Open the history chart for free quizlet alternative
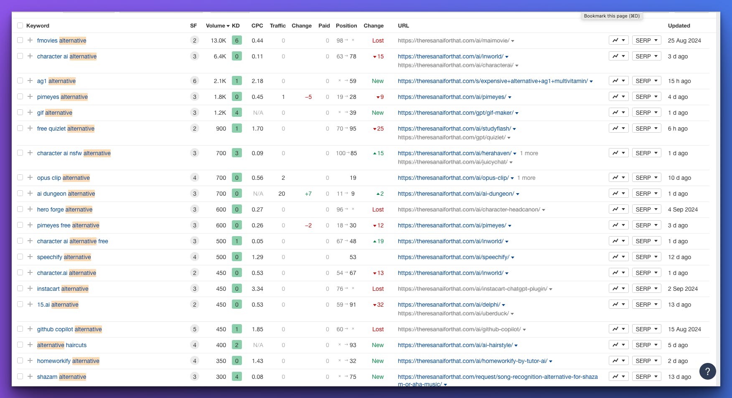732x398 pixels. (618, 128)
